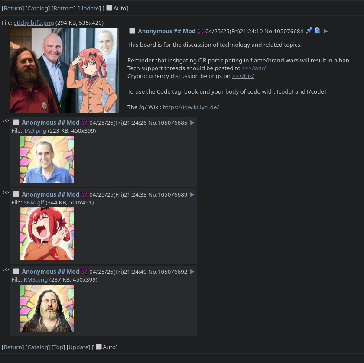Screen dimensions: 364x363
Task: Click the top Return link
Action: 13,9
